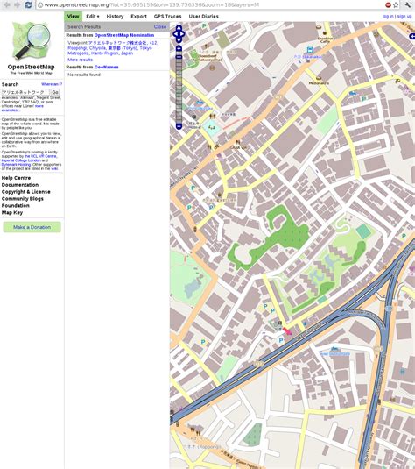Open the Imperial College London link
415x469 pixels.
[x=21, y=160]
